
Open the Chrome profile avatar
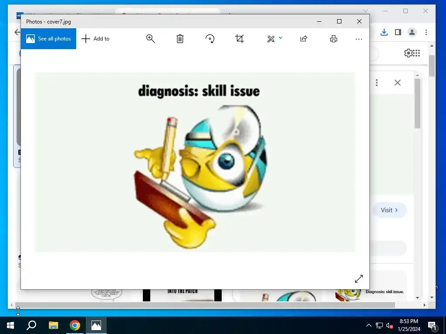pyautogui.click(x=412, y=32)
